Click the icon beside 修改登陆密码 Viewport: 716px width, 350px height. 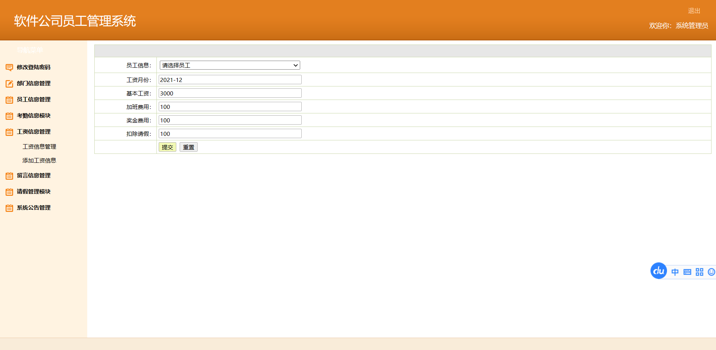(9, 67)
